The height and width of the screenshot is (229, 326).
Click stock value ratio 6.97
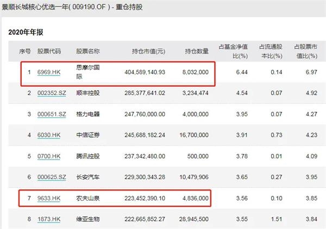[311, 72]
